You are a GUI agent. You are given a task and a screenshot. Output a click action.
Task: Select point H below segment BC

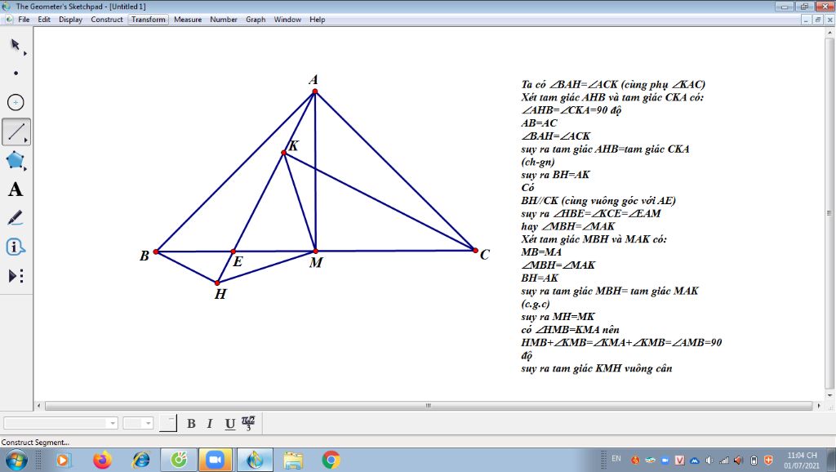coord(217,283)
